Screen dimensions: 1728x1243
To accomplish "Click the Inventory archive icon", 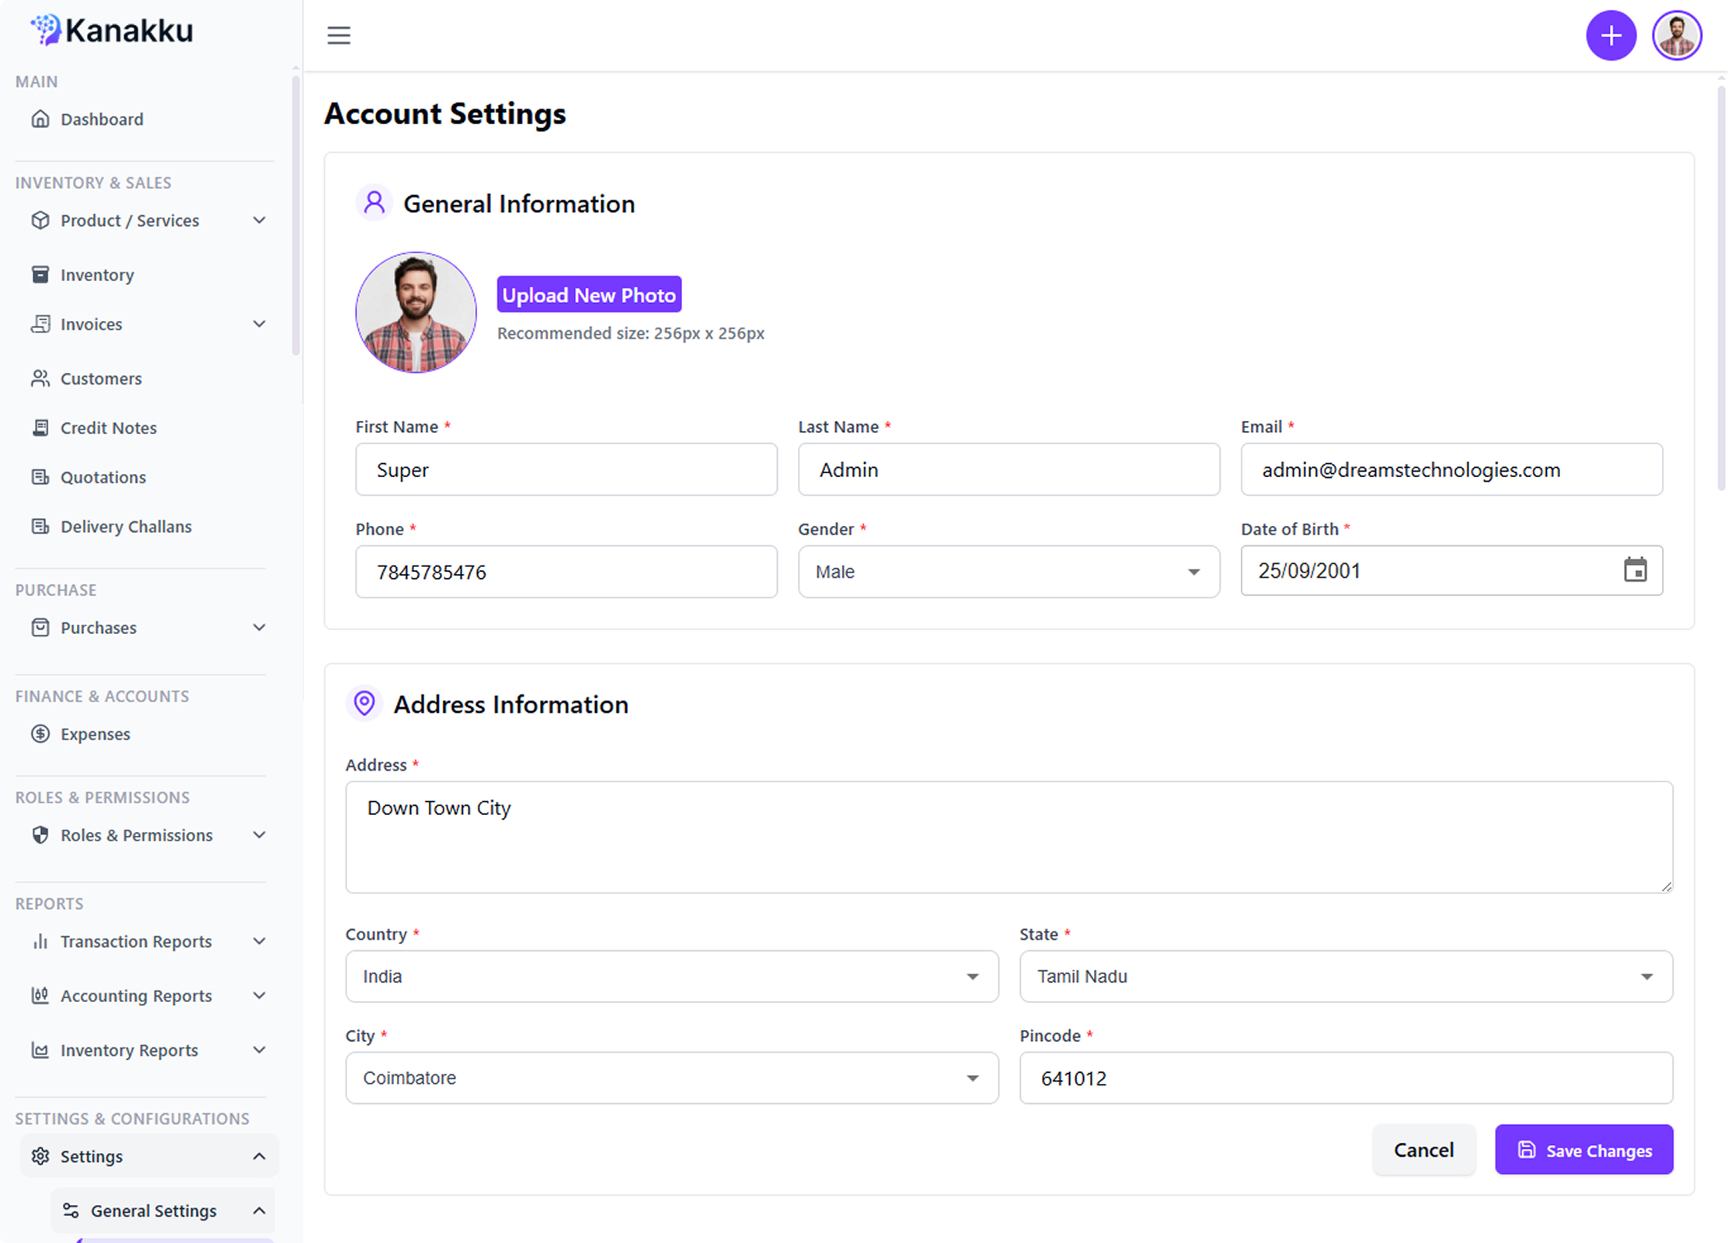I will coord(40,274).
